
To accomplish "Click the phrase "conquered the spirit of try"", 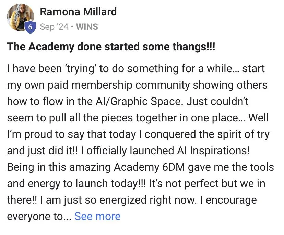I will [x=207, y=134].
